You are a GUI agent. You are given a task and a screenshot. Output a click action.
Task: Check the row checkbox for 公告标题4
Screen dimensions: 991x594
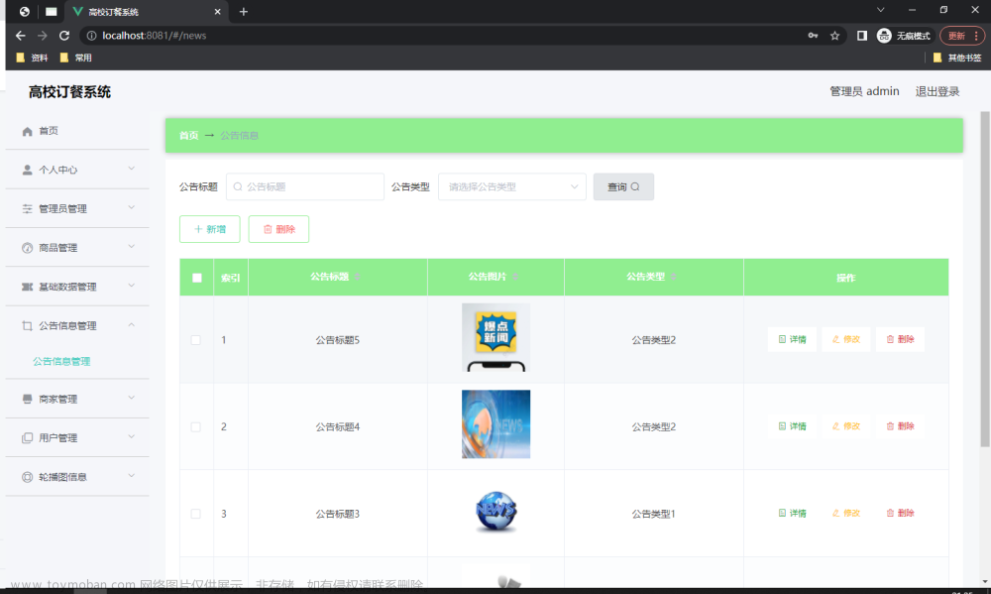point(196,427)
